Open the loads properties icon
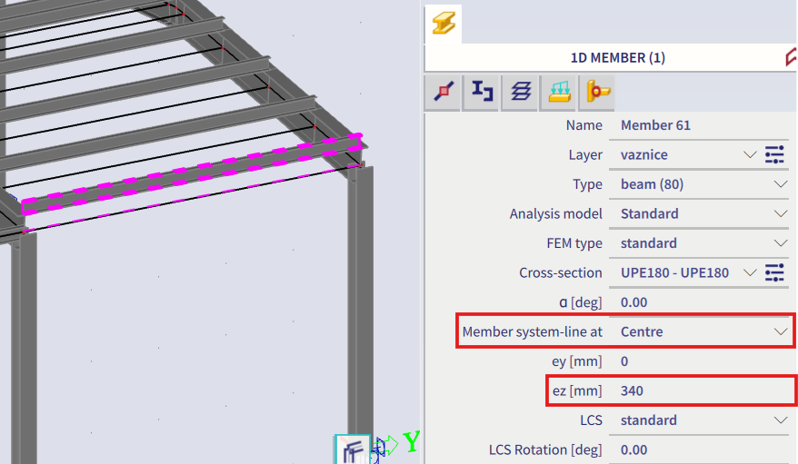798x464 pixels. [x=558, y=92]
